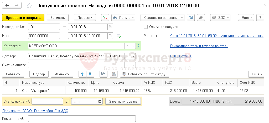Mark document as favorite with star

point(30,6)
